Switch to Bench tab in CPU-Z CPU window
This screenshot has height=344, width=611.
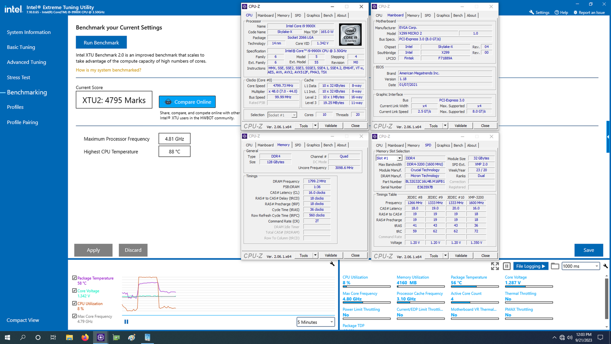pyautogui.click(x=328, y=15)
